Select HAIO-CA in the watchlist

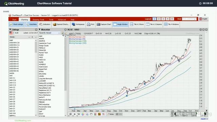[42, 60]
